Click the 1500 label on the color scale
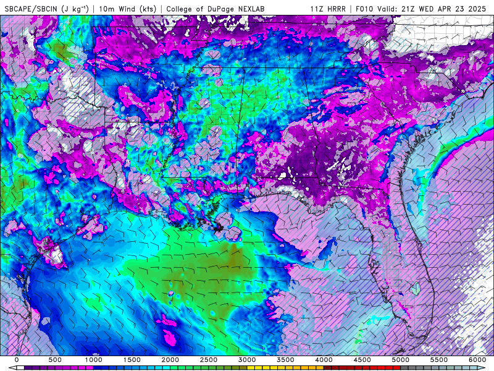Viewport: 494px width, 371px height. (x=132, y=360)
